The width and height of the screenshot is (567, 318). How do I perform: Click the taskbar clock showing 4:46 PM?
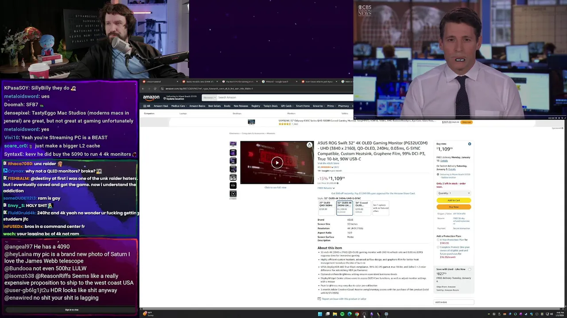tap(559, 314)
